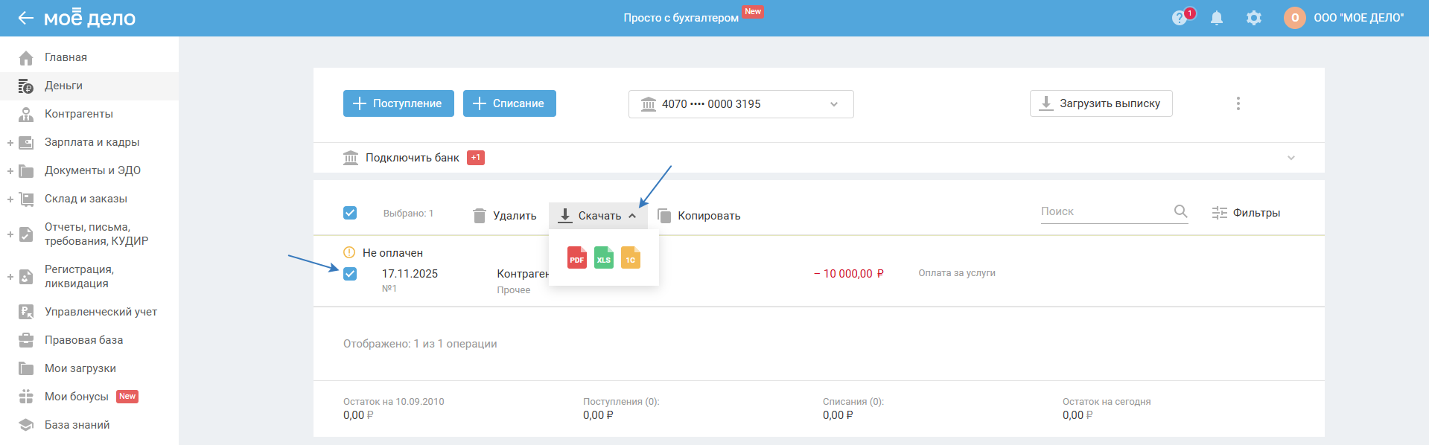
Task: Add a new Поступление
Action: 397,103
